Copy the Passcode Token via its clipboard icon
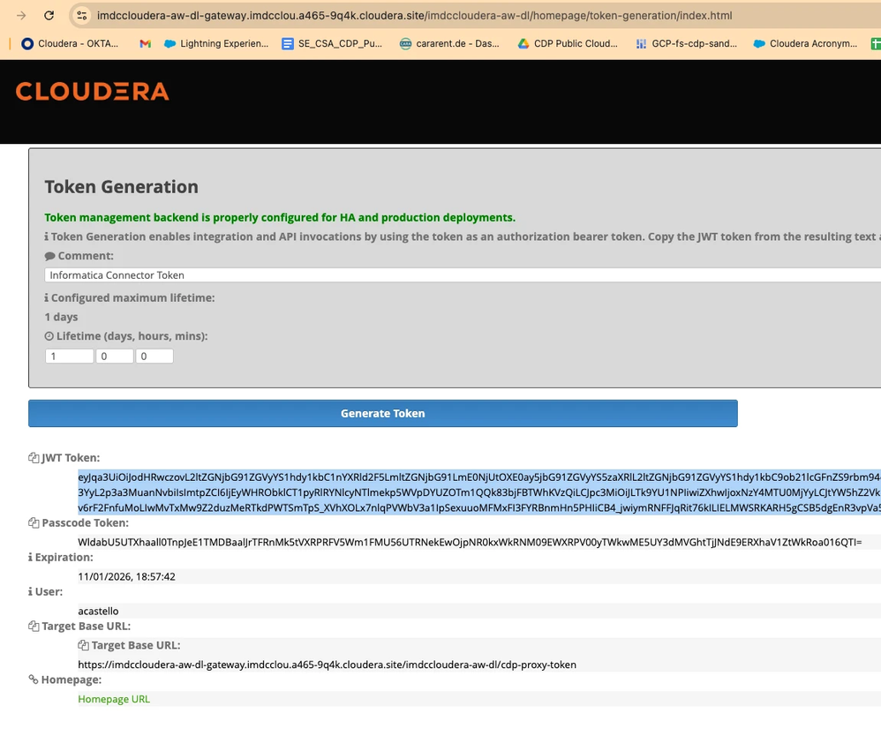The height and width of the screenshot is (751, 881). point(34,523)
